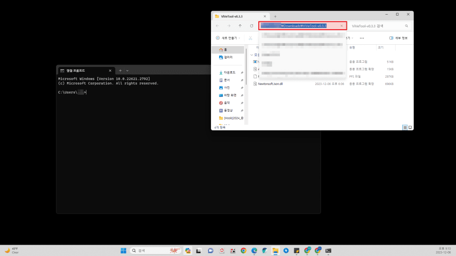Click the 51KB size cell
Screen dimensions: 456x256
click(x=390, y=62)
